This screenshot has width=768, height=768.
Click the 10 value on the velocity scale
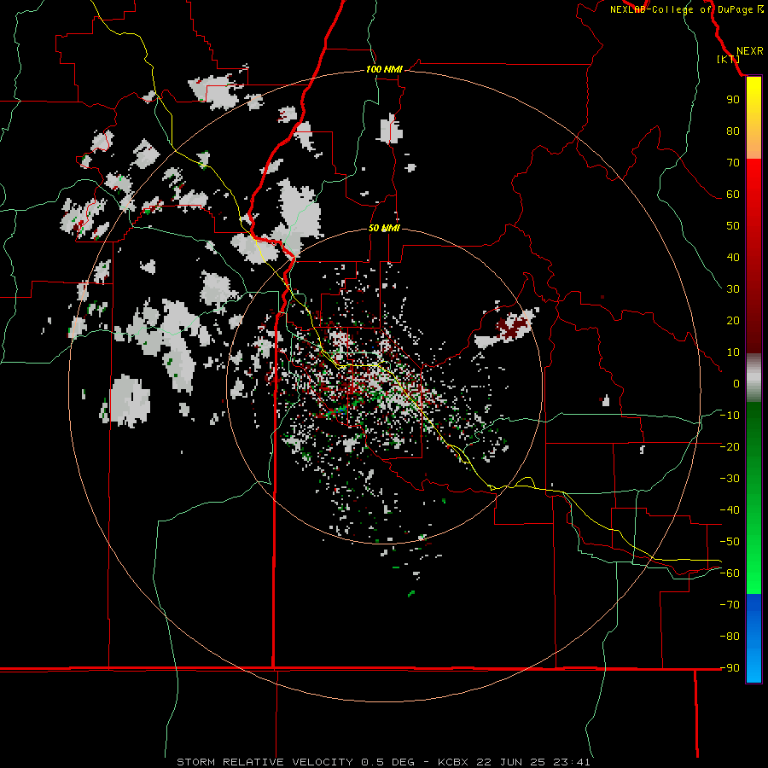733,352
